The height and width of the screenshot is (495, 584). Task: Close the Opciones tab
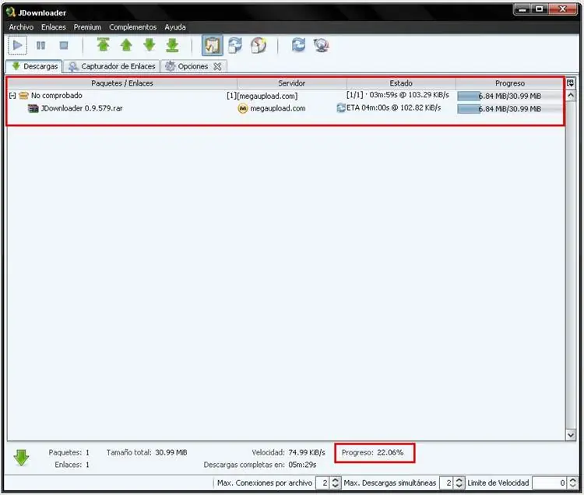(x=217, y=67)
